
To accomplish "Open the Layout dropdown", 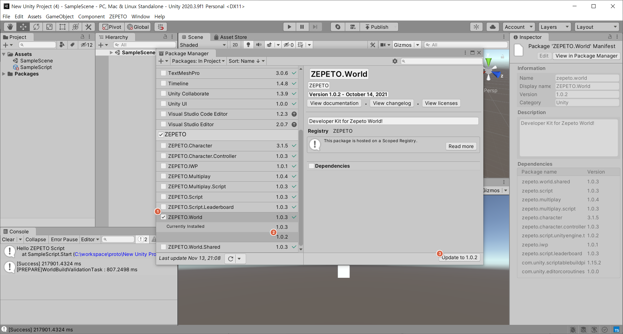I will [597, 27].
